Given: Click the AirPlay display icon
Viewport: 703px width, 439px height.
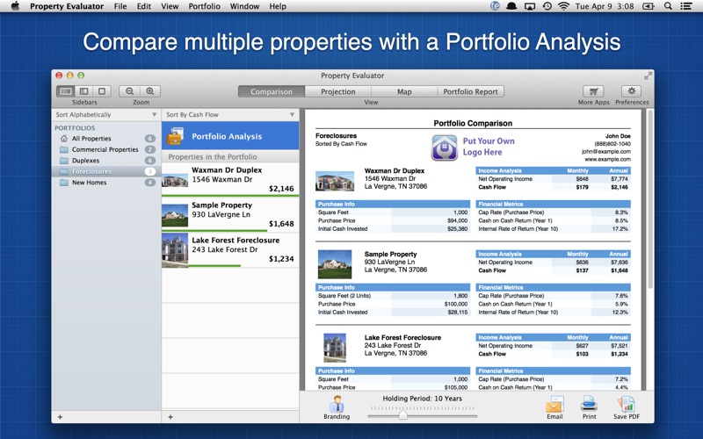Looking at the screenshot, I should [530, 6].
